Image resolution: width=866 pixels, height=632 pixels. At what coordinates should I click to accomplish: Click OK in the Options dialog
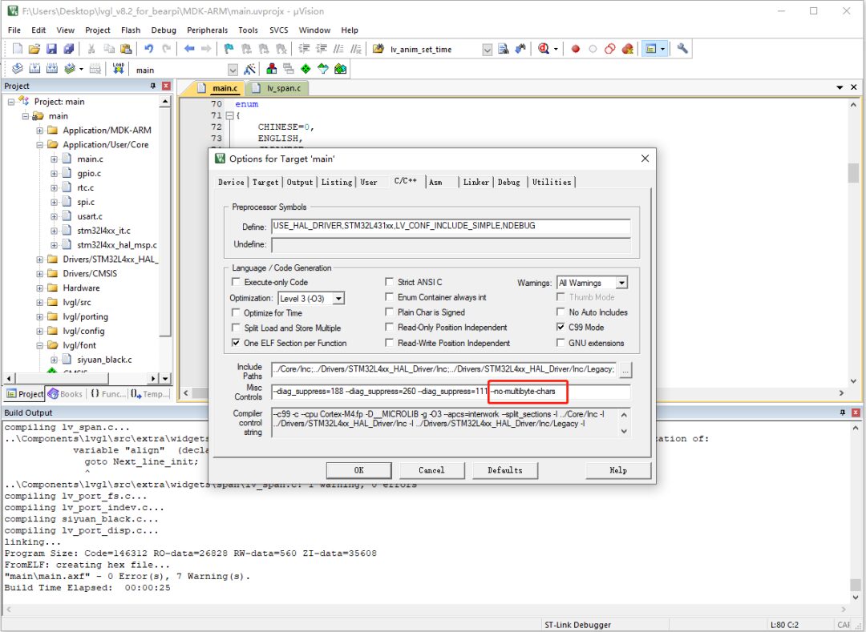click(x=359, y=470)
